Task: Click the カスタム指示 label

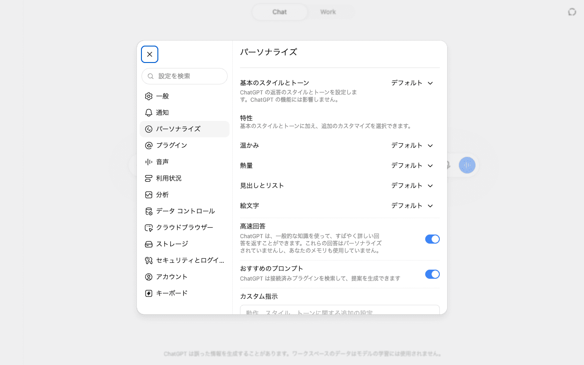Action: pos(259,297)
